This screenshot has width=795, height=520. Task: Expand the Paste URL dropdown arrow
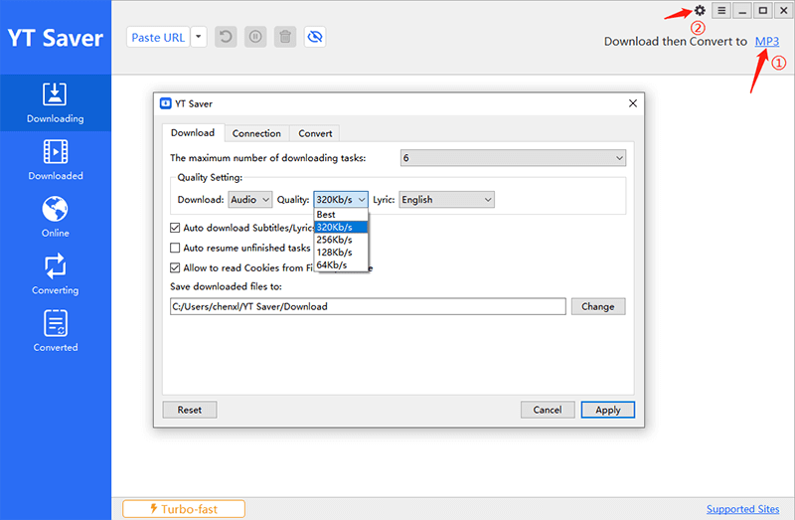click(199, 37)
